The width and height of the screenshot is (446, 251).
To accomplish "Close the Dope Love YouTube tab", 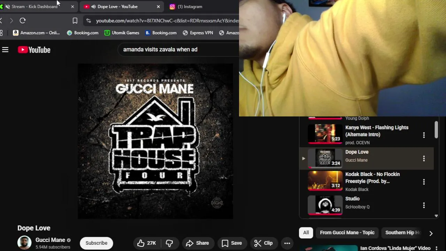I will point(158,7).
